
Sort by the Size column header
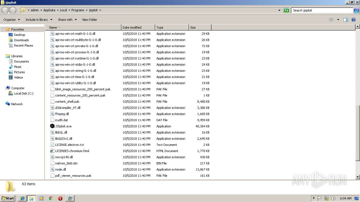click(x=200, y=27)
